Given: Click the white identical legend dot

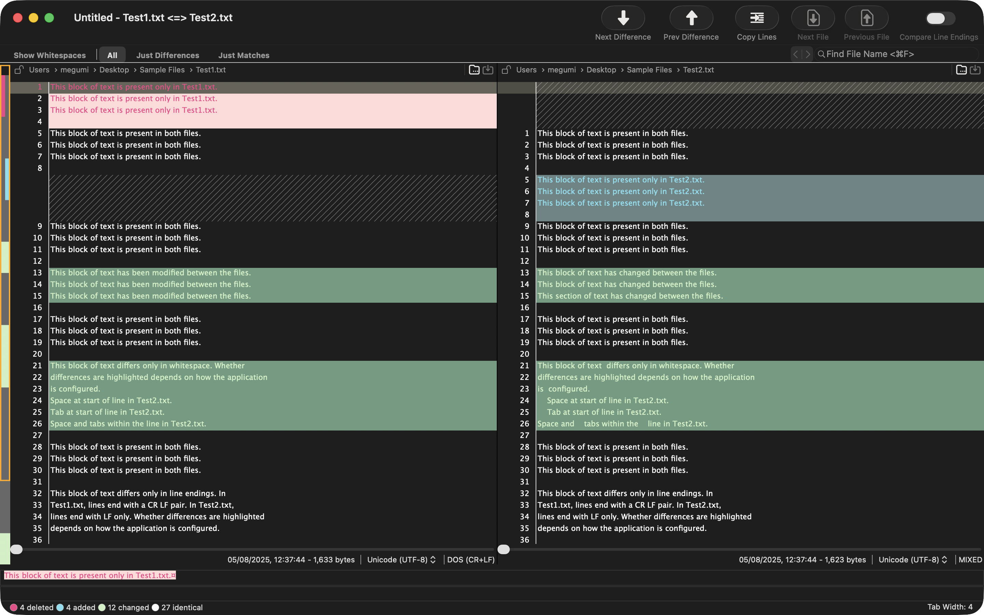Looking at the screenshot, I should point(155,607).
